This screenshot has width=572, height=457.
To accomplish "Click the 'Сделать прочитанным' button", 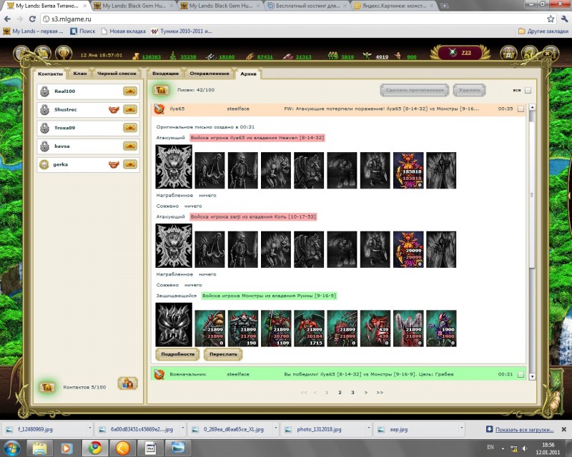I will [x=415, y=90].
